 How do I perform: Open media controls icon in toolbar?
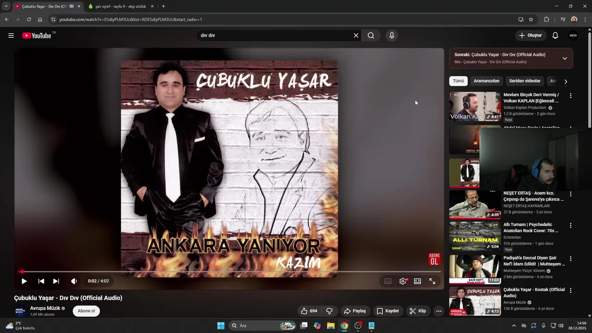tap(563, 19)
